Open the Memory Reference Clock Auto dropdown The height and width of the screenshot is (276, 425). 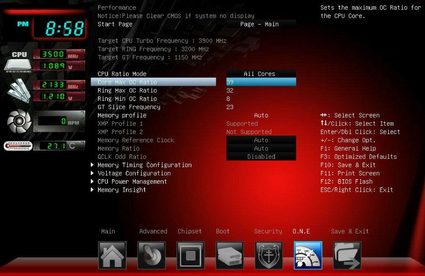tap(261, 140)
